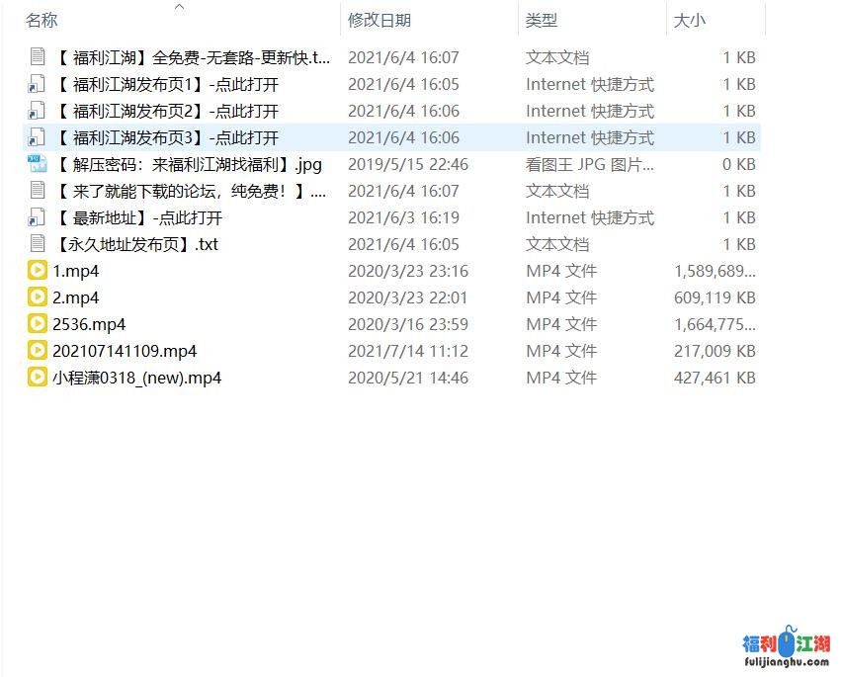Click the sort arrow above 名称
This screenshot has width=841, height=677.
click(179, 7)
